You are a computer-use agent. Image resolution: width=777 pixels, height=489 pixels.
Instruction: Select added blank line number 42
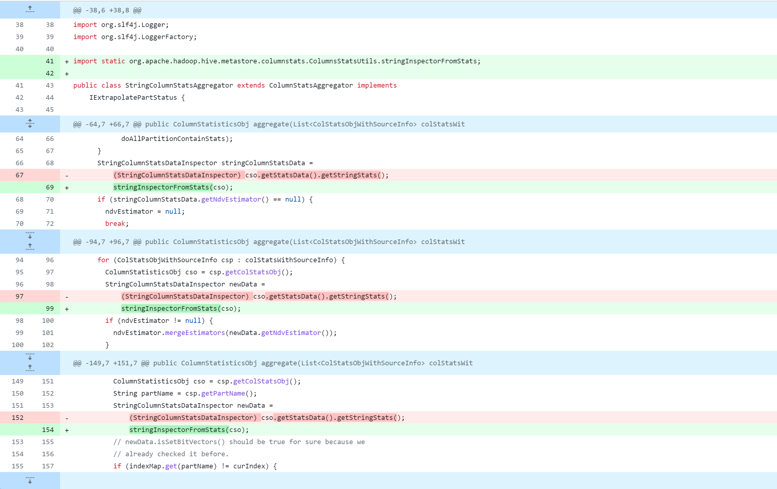coord(50,73)
